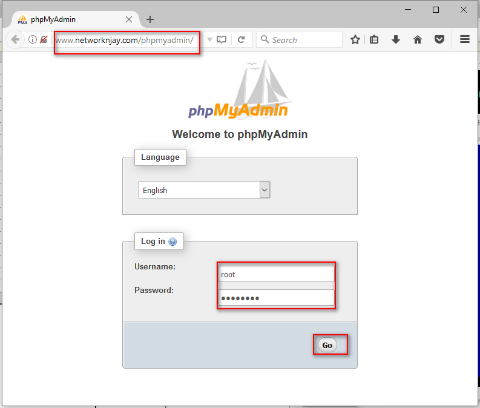Open the English language dropdown

point(204,190)
